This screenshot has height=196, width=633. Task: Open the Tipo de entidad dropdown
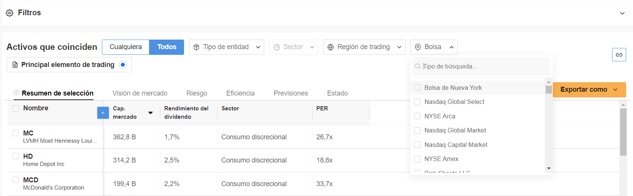227,47
